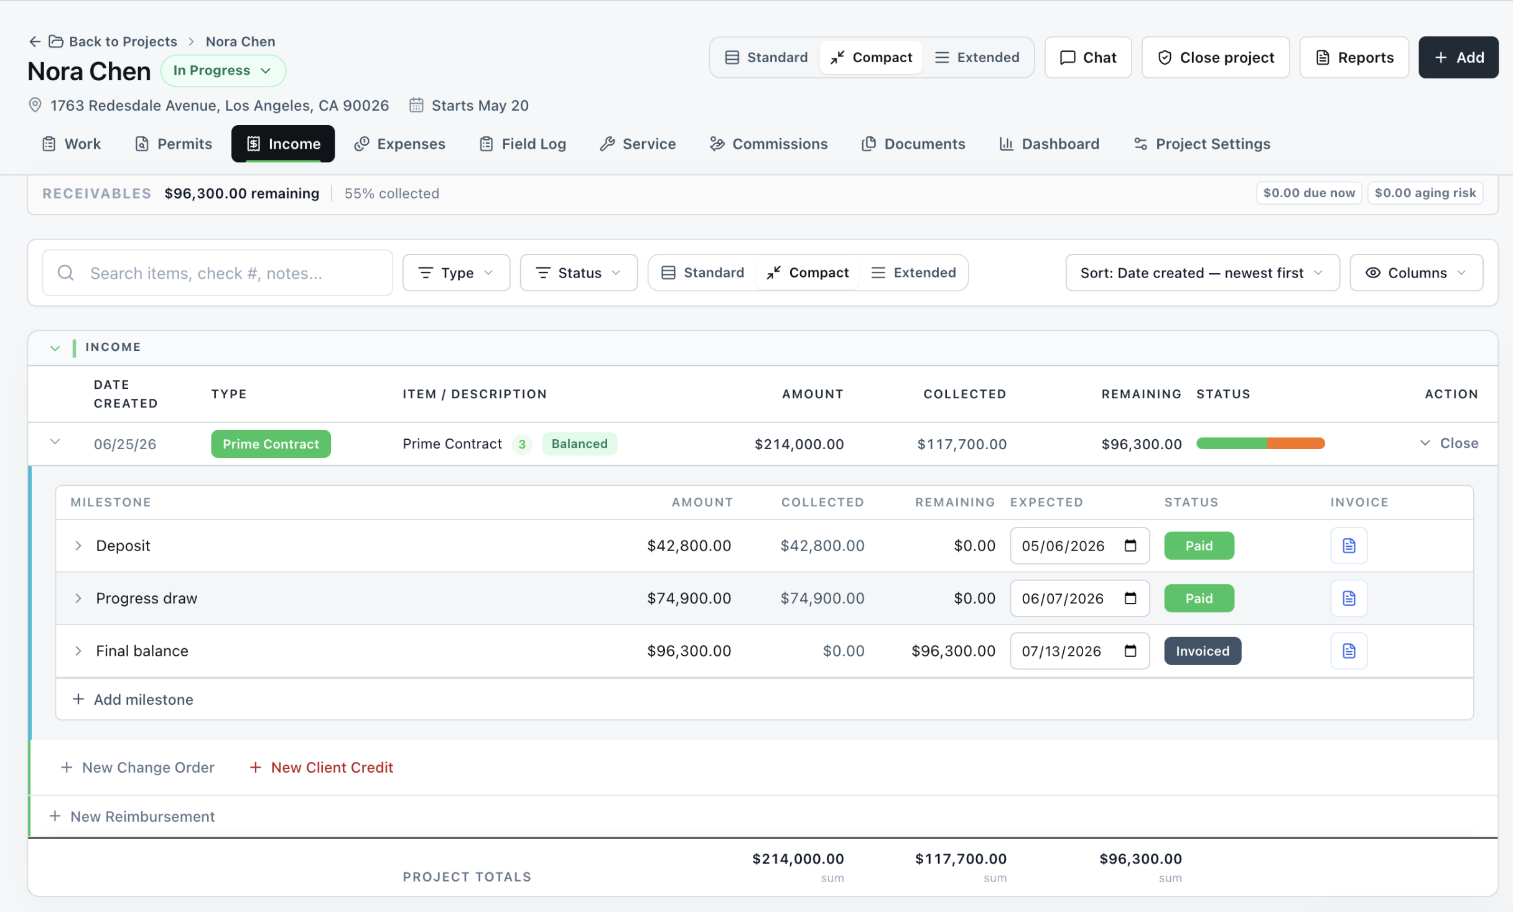
Task: Open date picker for 07/13/2026 field
Action: (x=1130, y=651)
